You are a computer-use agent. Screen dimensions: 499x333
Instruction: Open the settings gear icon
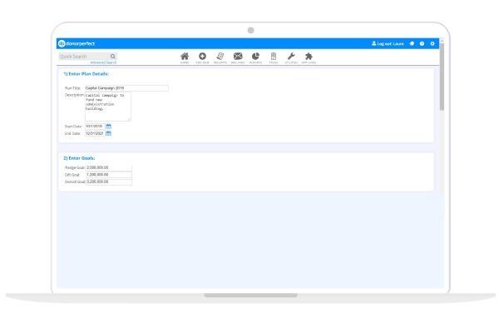432,43
